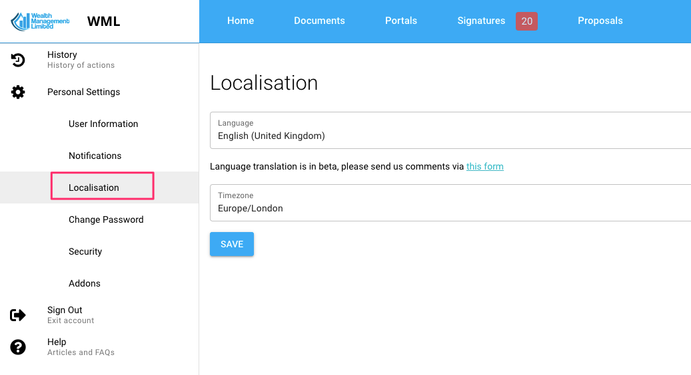Go to the Home tab
The height and width of the screenshot is (375, 691).
(x=241, y=21)
